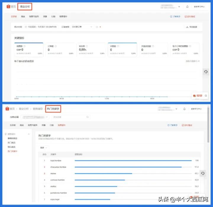
Task: Click the 热门商品 sidebar item
Action: (x=12, y=143)
